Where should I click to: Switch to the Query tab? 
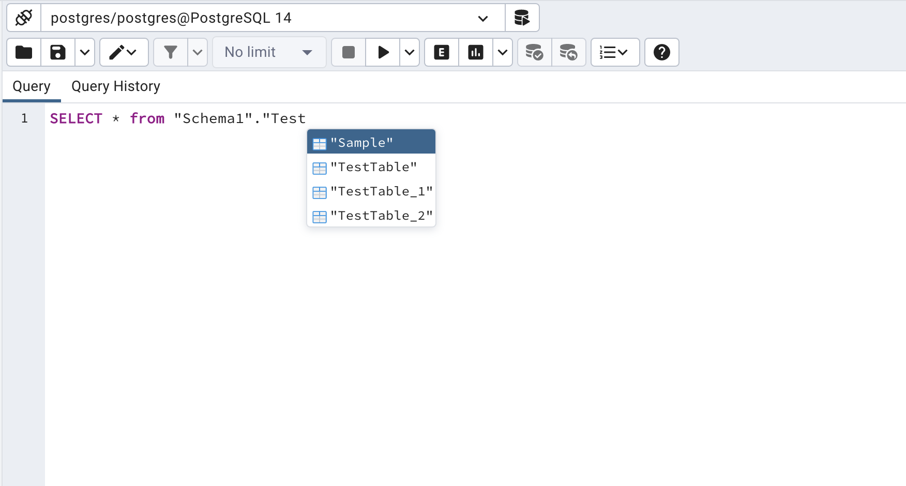click(31, 86)
